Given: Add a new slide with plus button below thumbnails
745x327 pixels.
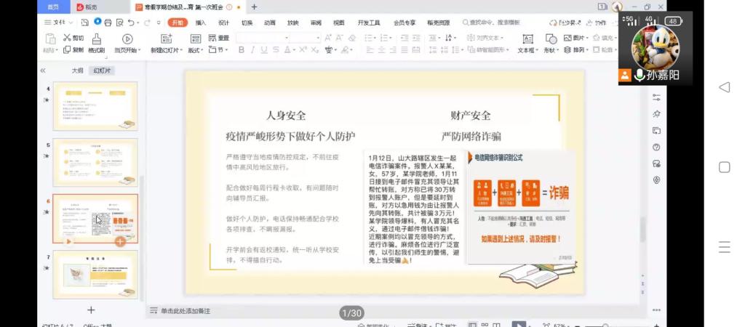Looking at the screenshot, I should tap(91, 310).
